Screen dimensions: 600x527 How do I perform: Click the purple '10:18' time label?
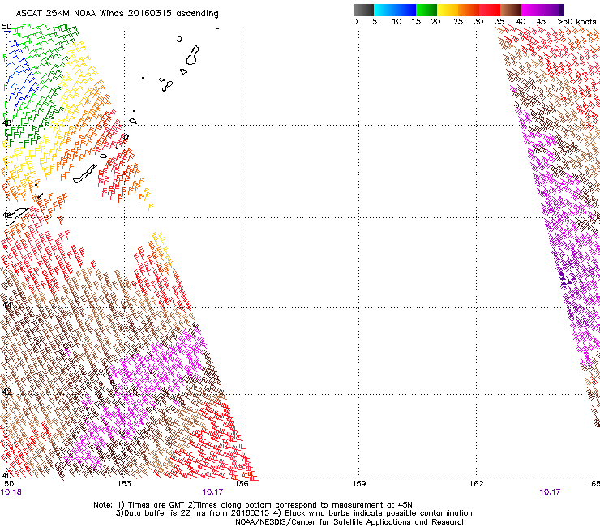pyautogui.click(x=11, y=492)
